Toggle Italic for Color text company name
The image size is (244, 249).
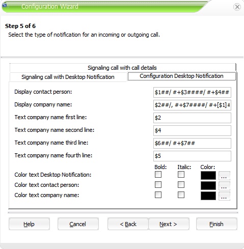(181, 195)
